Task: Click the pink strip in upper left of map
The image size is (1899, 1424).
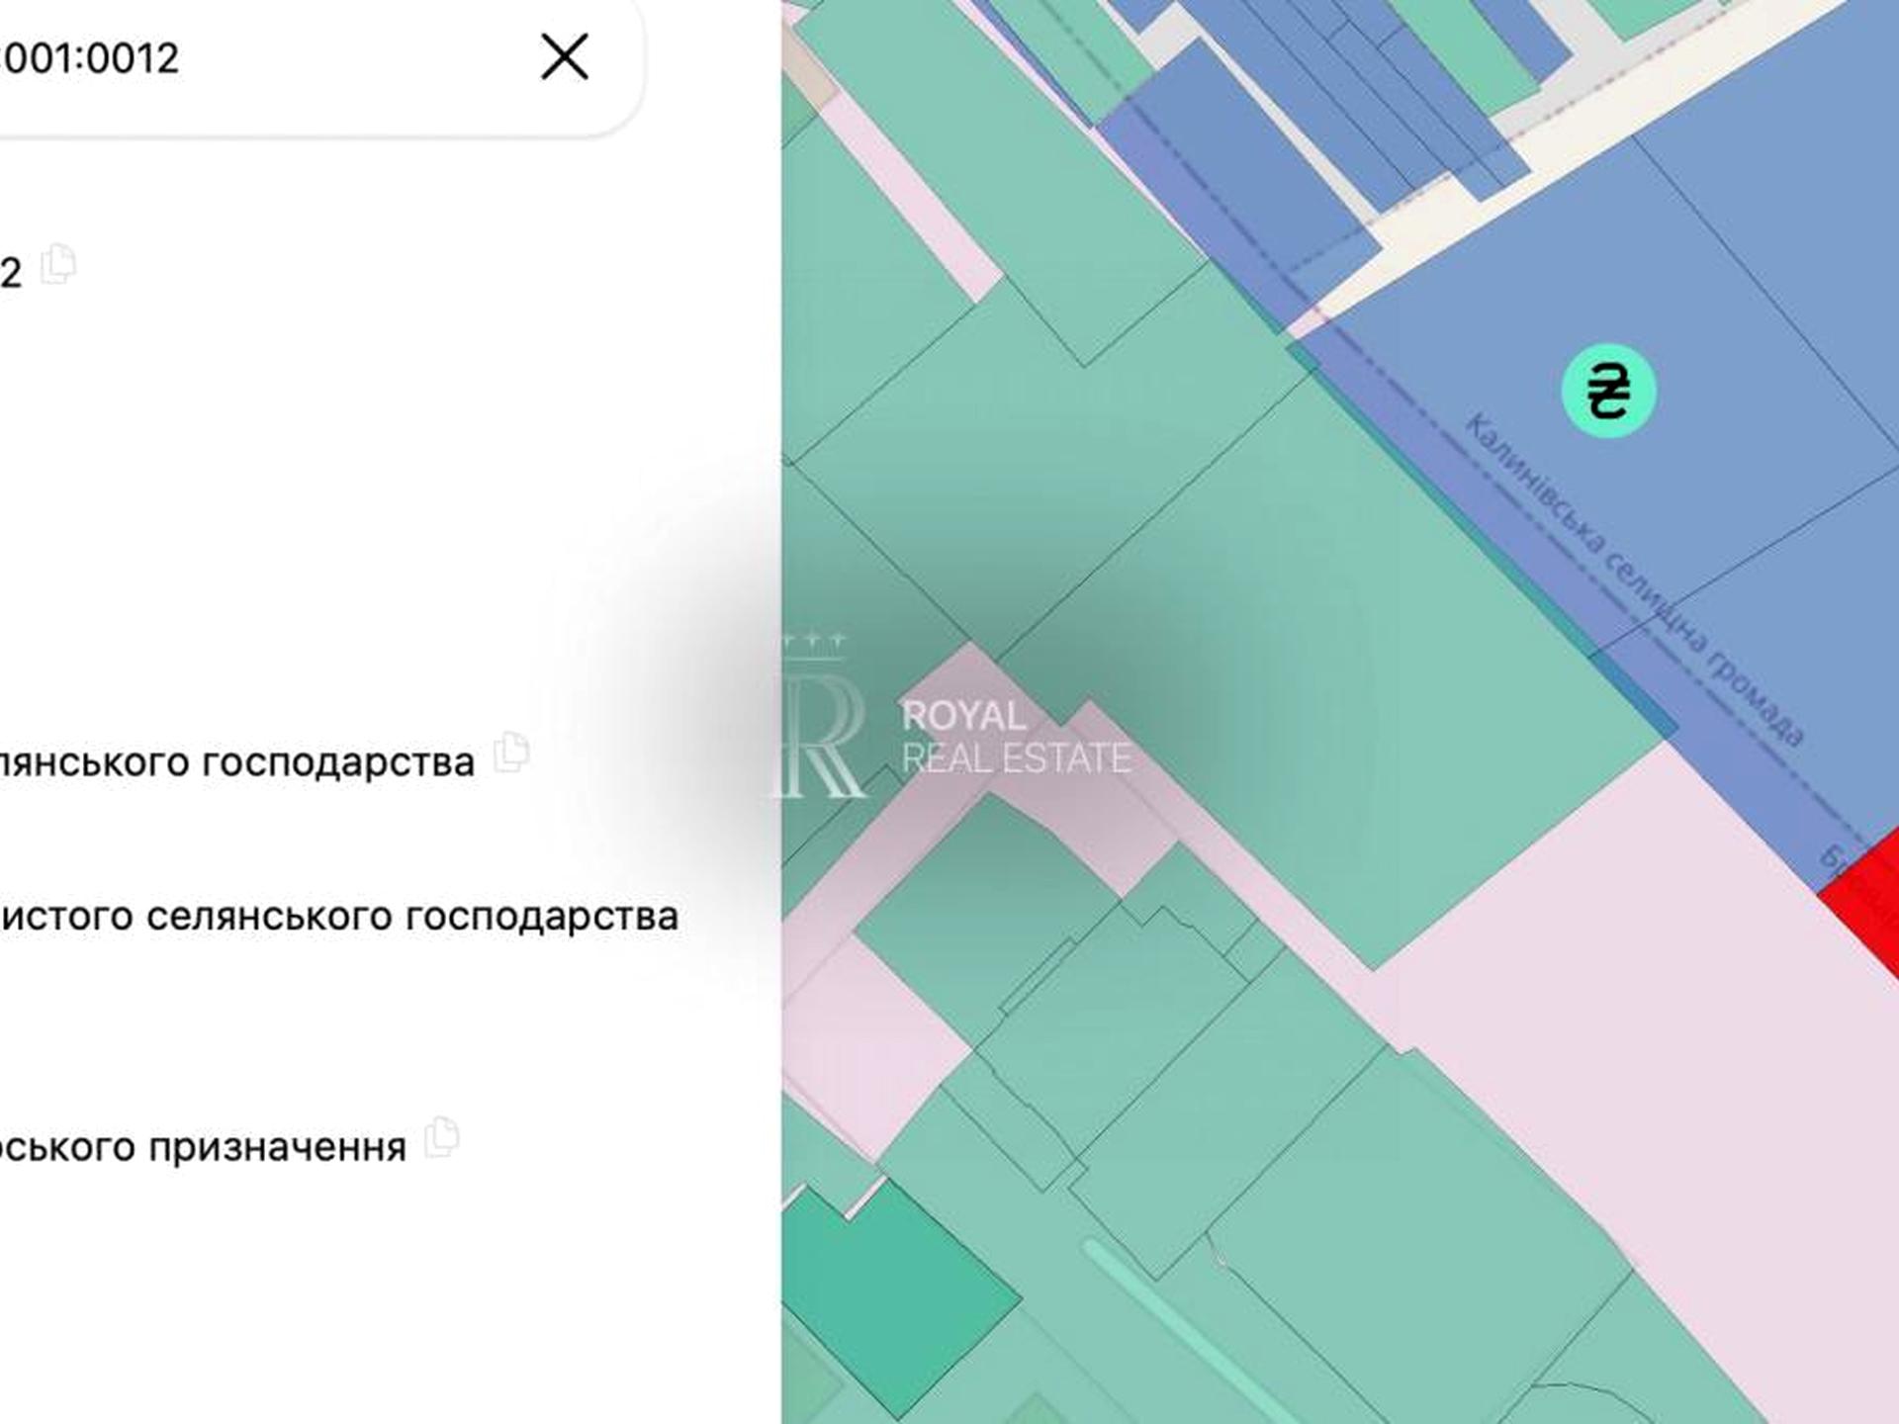Action: (910, 198)
